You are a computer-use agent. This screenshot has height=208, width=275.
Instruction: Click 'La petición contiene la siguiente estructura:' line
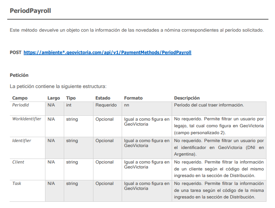[x=58, y=86]
